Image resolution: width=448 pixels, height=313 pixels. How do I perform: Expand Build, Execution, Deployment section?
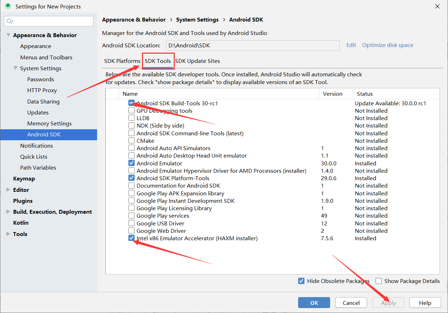(8, 212)
